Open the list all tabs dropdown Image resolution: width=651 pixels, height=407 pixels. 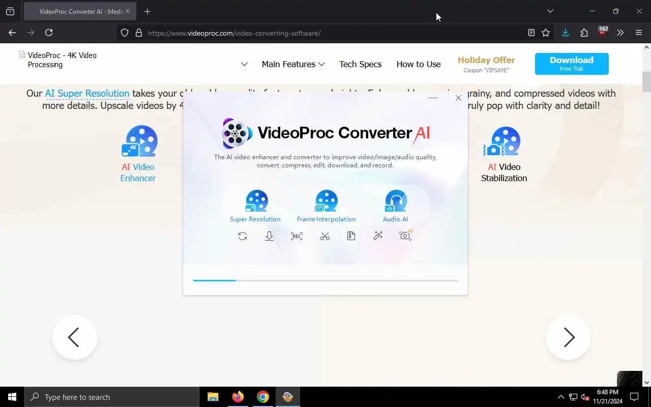[550, 11]
